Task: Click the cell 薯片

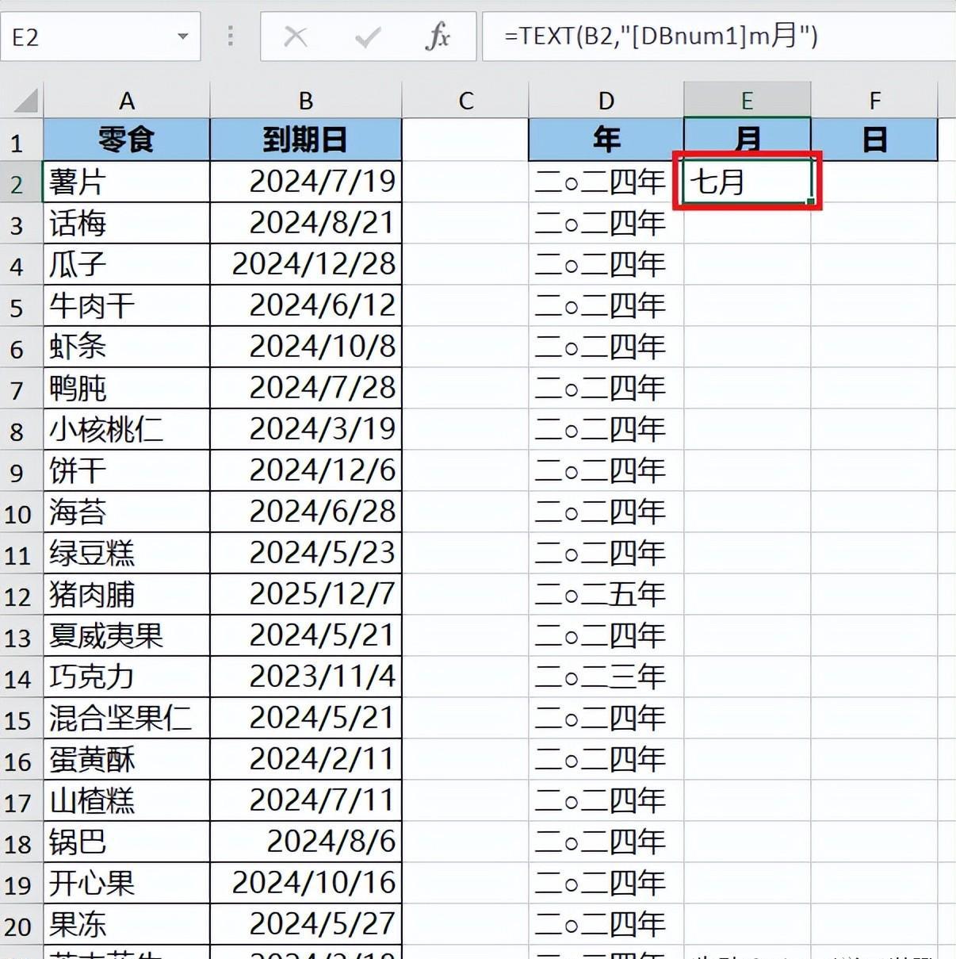Action: click(x=127, y=182)
